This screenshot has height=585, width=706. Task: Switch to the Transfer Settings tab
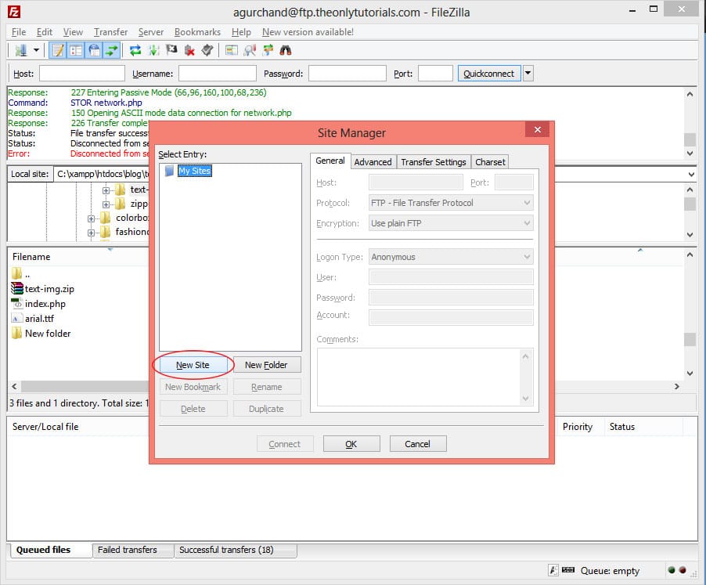coord(433,161)
